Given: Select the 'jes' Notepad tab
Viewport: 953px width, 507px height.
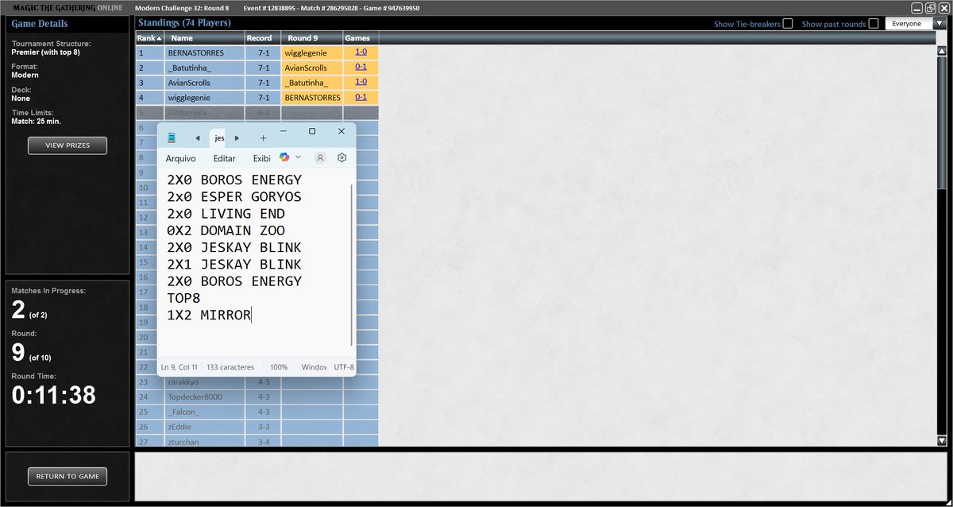Looking at the screenshot, I should pyautogui.click(x=220, y=138).
